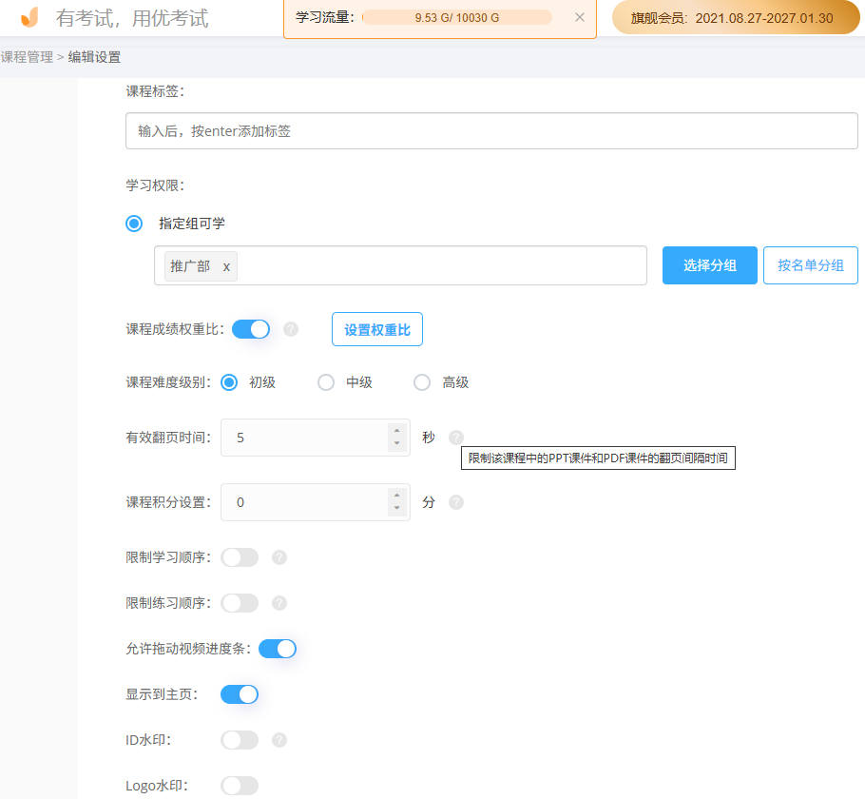
Task: Close the 学习流量 notification banner
Action: point(581,17)
